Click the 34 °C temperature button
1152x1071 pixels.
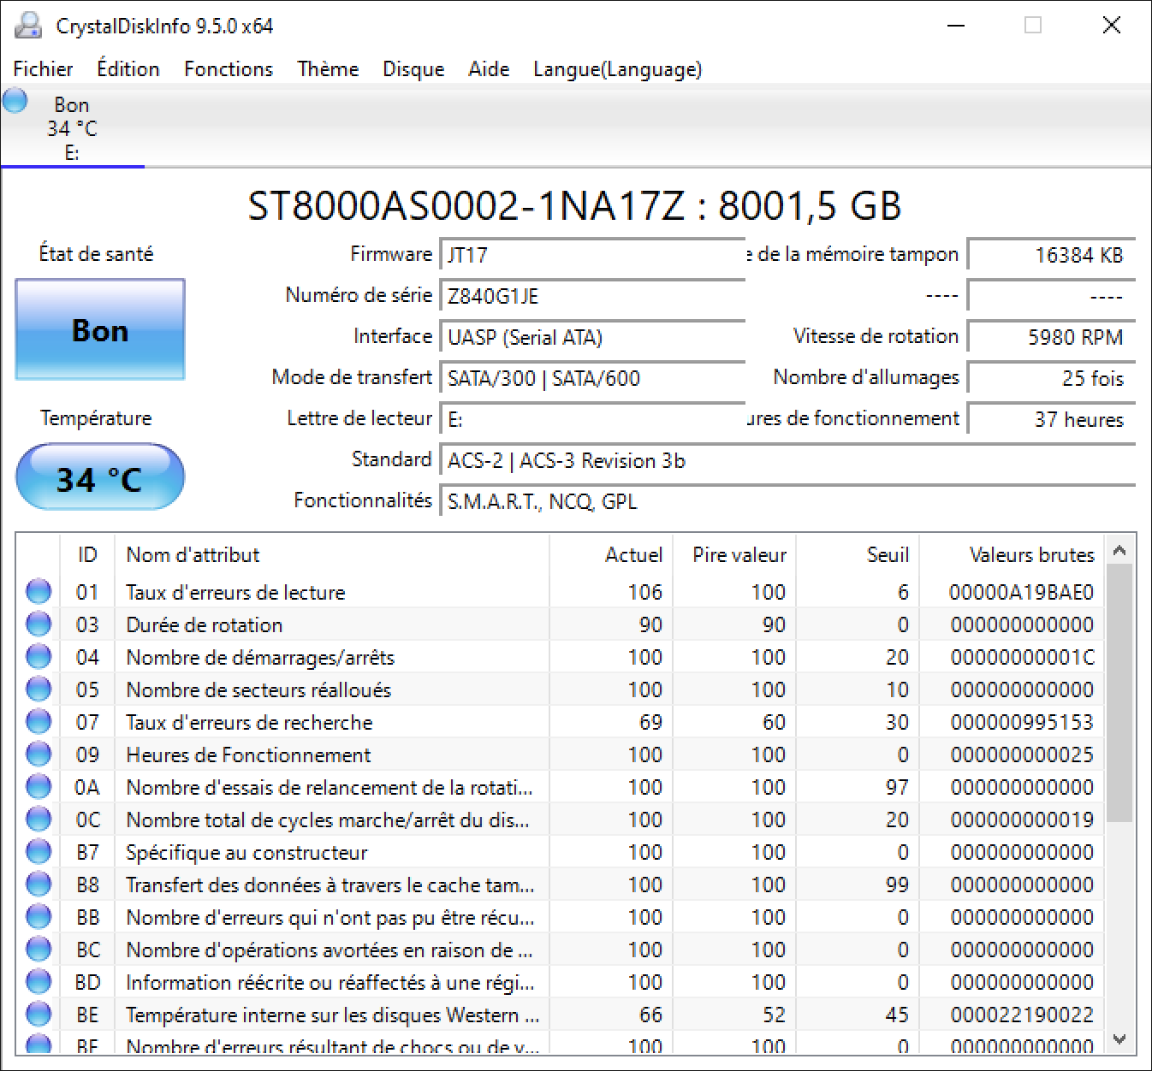[x=100, y=477]
